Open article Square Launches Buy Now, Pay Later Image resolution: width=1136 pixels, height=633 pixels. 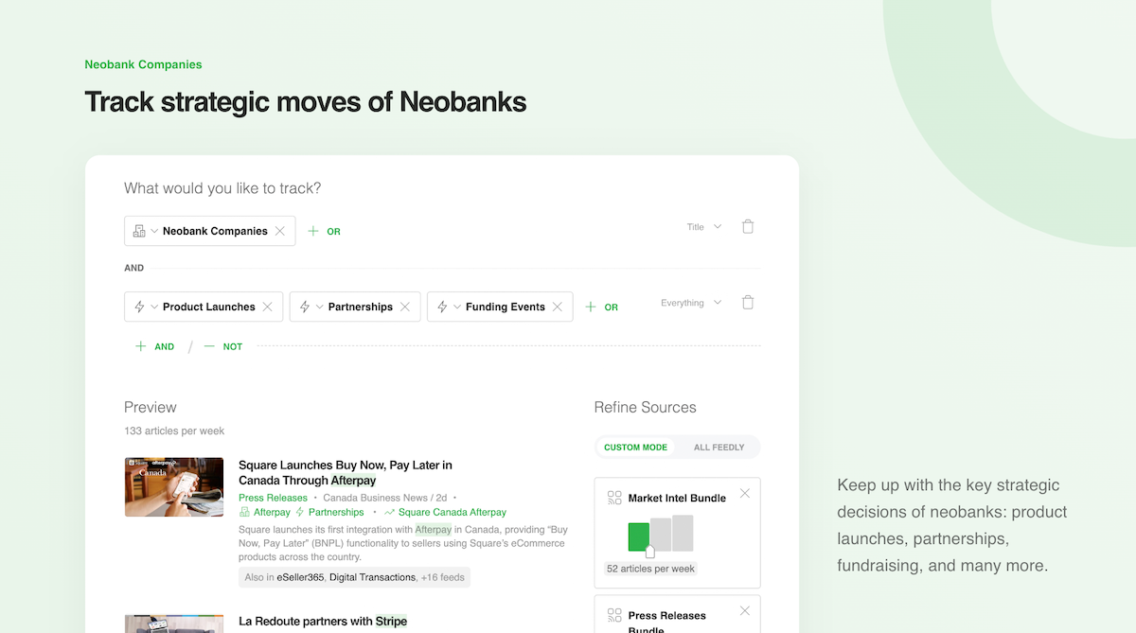pos(346,472)
